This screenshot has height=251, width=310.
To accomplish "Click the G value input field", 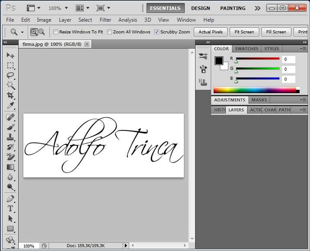I will (288, 69).
